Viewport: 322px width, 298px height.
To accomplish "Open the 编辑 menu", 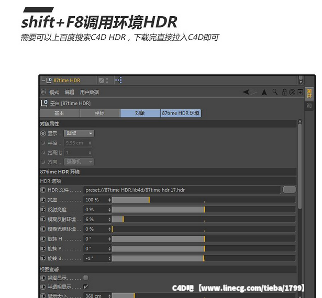I will [69, 93].
